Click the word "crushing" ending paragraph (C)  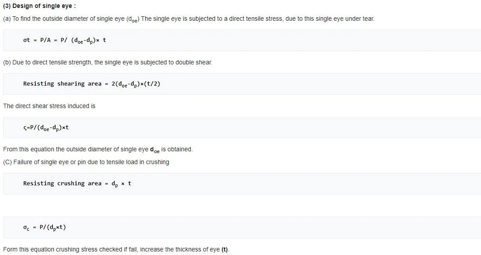coord(157,162)
